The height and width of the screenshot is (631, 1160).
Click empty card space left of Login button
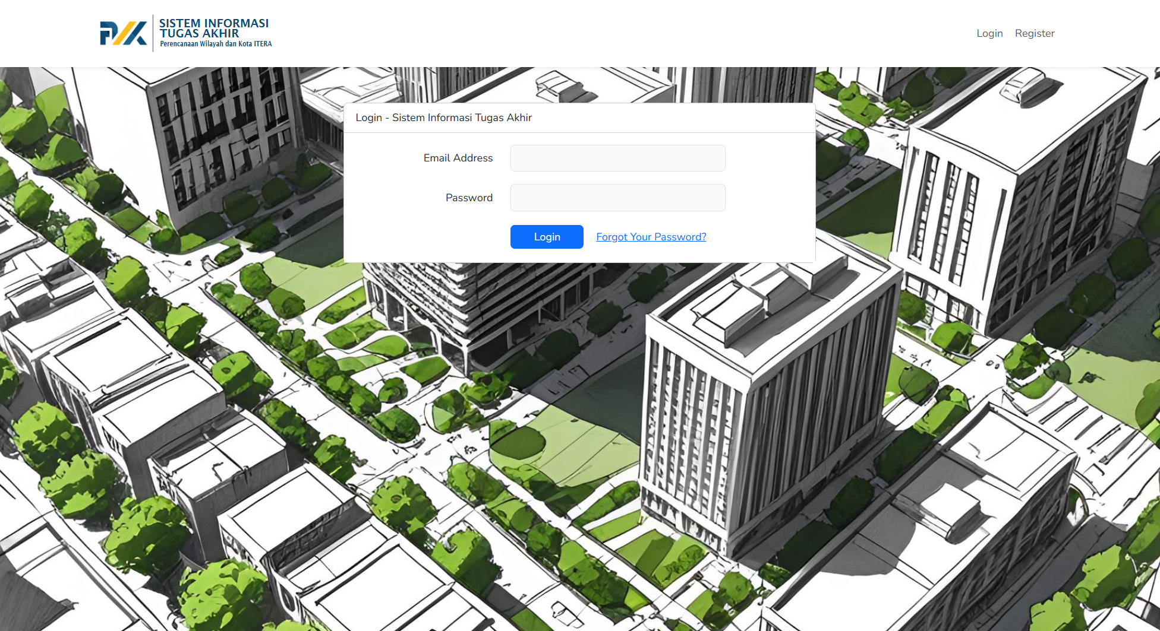coord(428,237)
